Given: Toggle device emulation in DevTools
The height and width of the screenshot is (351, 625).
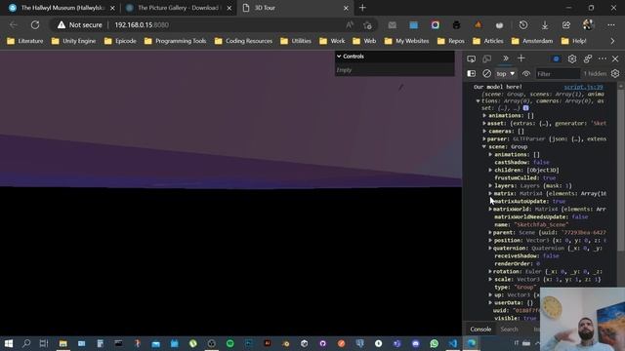Looking at the screenshot, I should [486, 58].
